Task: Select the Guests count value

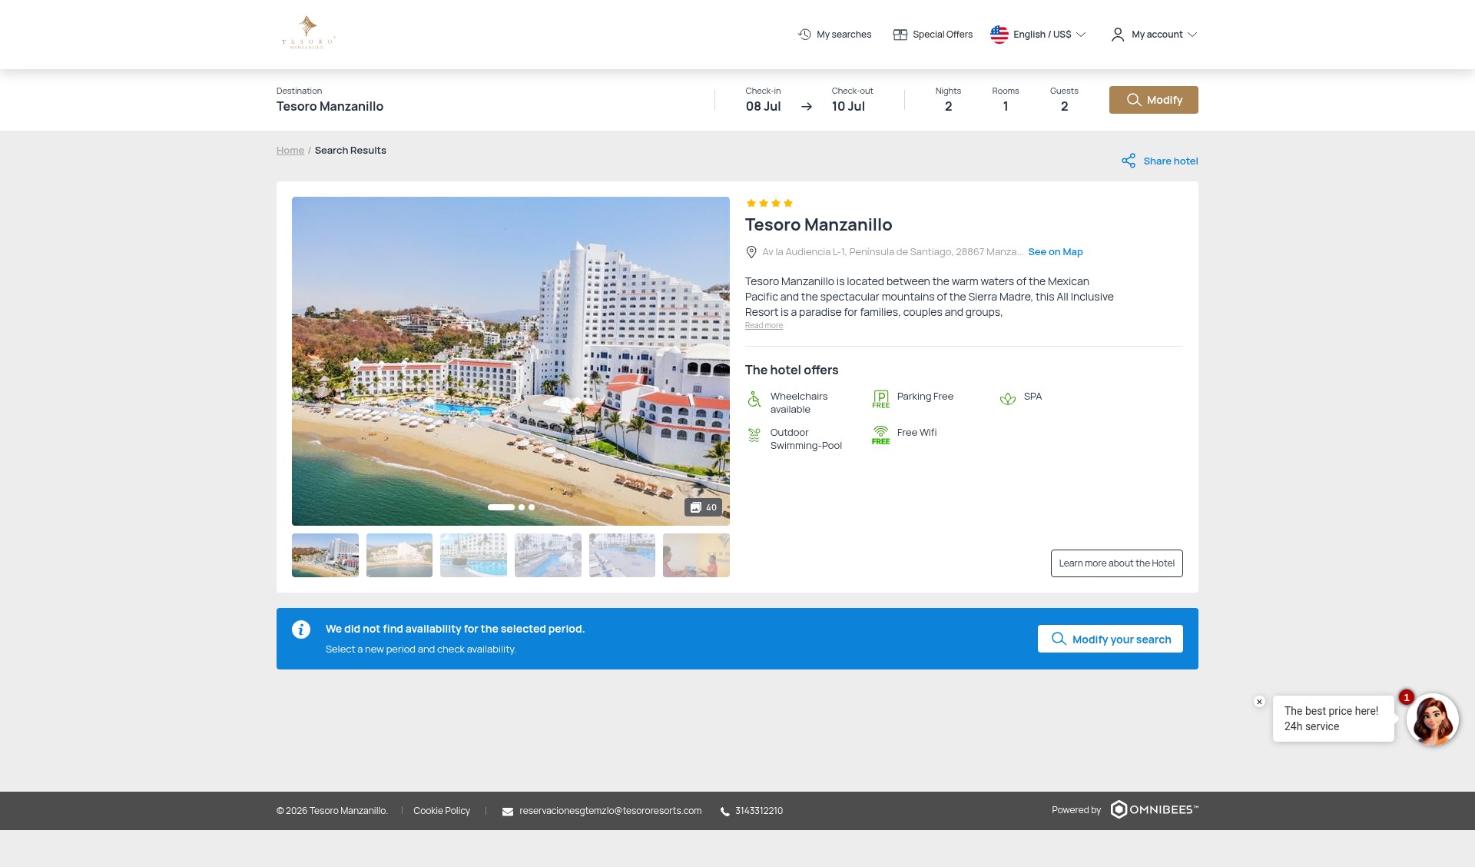Action: click(x=1064, y=107)
